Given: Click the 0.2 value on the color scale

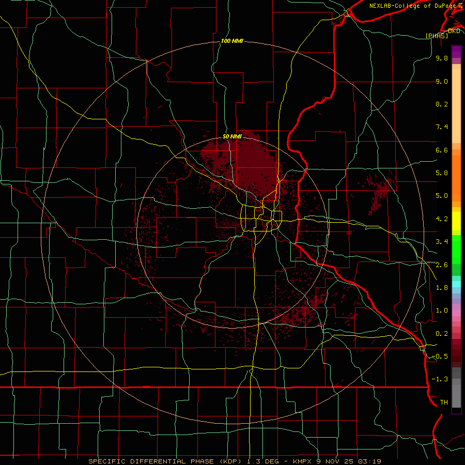Looking at the screenshot, I should [442, 334].
